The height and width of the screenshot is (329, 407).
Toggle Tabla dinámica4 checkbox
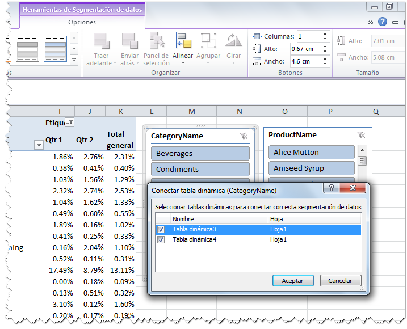161,239
